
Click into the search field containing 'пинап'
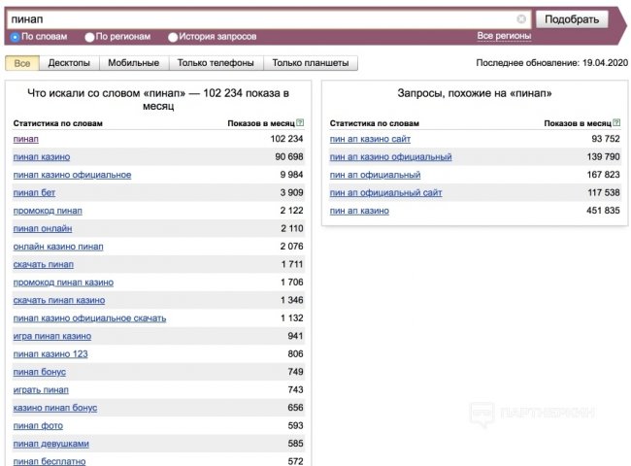click(262, 19)
